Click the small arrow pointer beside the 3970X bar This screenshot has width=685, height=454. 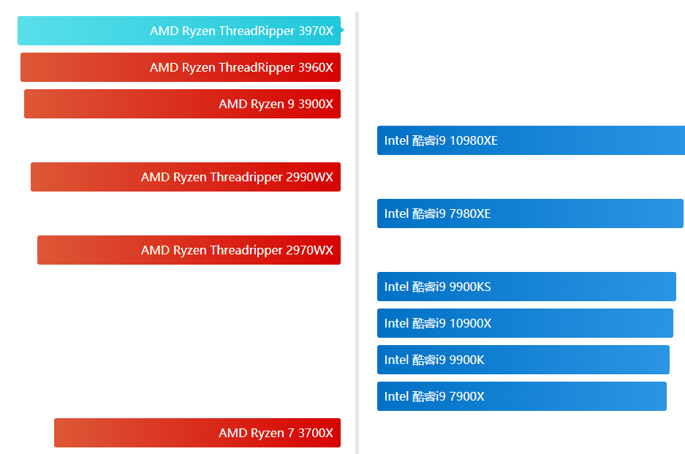[x=343, y=31]
